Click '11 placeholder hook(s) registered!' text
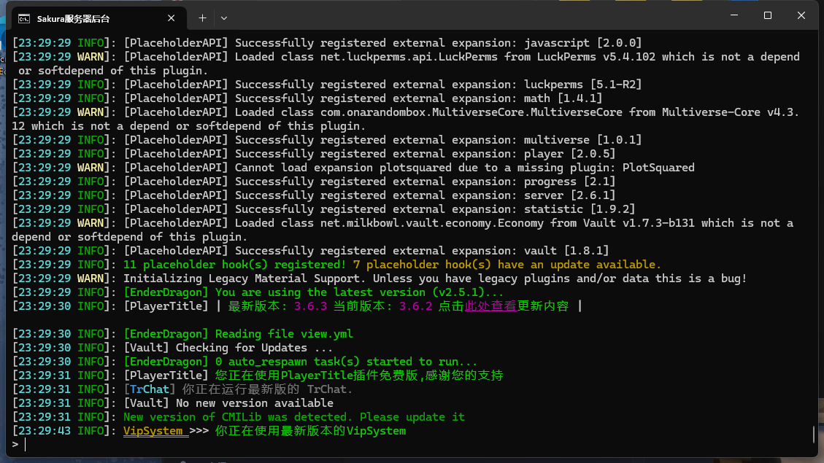This screenshot has width=824, height=463. 235,265
